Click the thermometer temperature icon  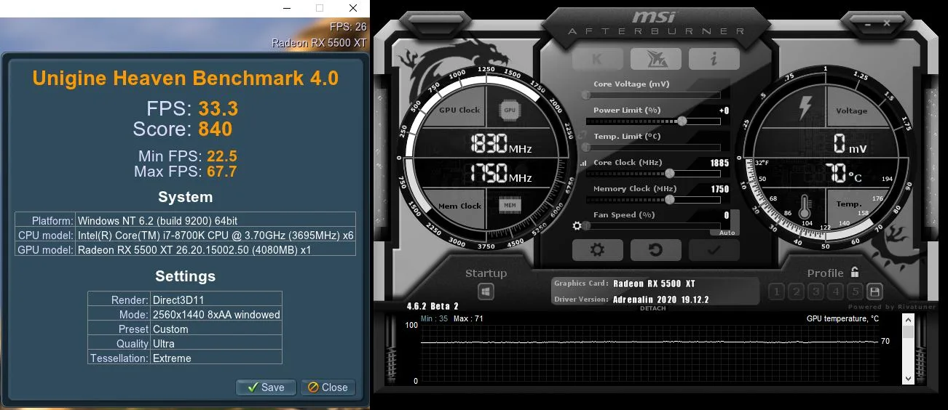coord(804,207)
